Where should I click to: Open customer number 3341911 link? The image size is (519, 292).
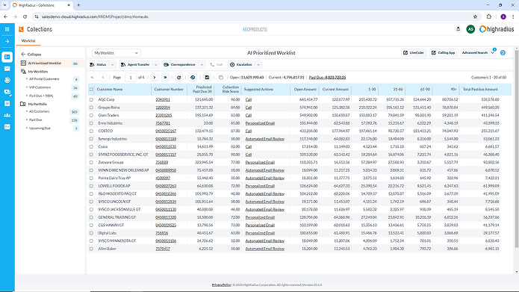[x=163, y=99]
